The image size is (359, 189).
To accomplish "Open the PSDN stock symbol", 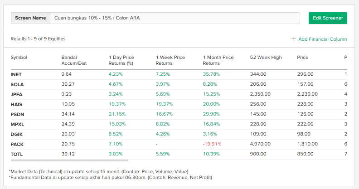I will [x=17, y=114].
